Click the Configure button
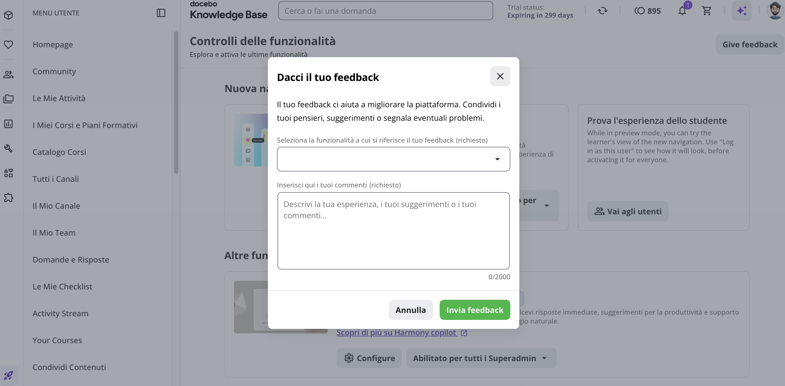Screen dimensions: 785x386 [369, 358]
